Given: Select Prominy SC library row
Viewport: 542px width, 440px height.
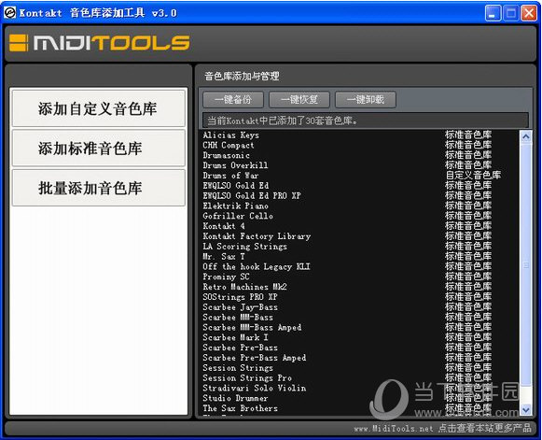Looking at the screenshot, I should 359,277.
